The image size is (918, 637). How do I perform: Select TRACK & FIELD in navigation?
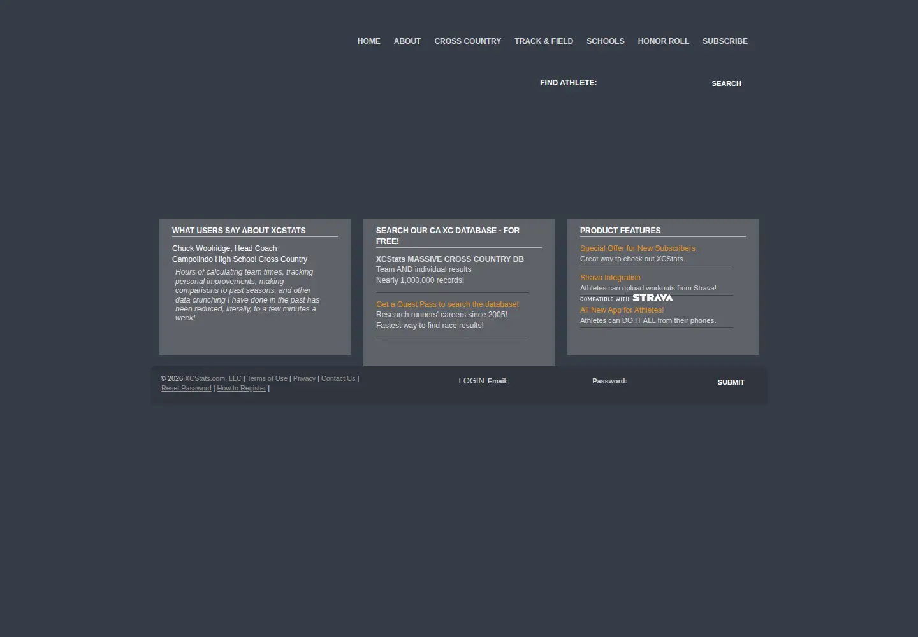coord(544,41)
